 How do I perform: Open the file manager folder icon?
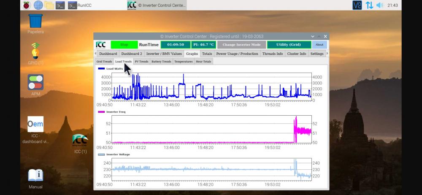pos(49,5)
